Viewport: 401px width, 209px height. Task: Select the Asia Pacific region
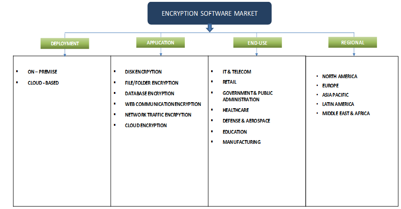coord(335,95)
